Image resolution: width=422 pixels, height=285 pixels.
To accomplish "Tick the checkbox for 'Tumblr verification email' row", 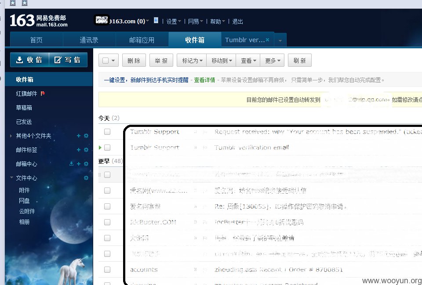I will click(x=107, y=148).
